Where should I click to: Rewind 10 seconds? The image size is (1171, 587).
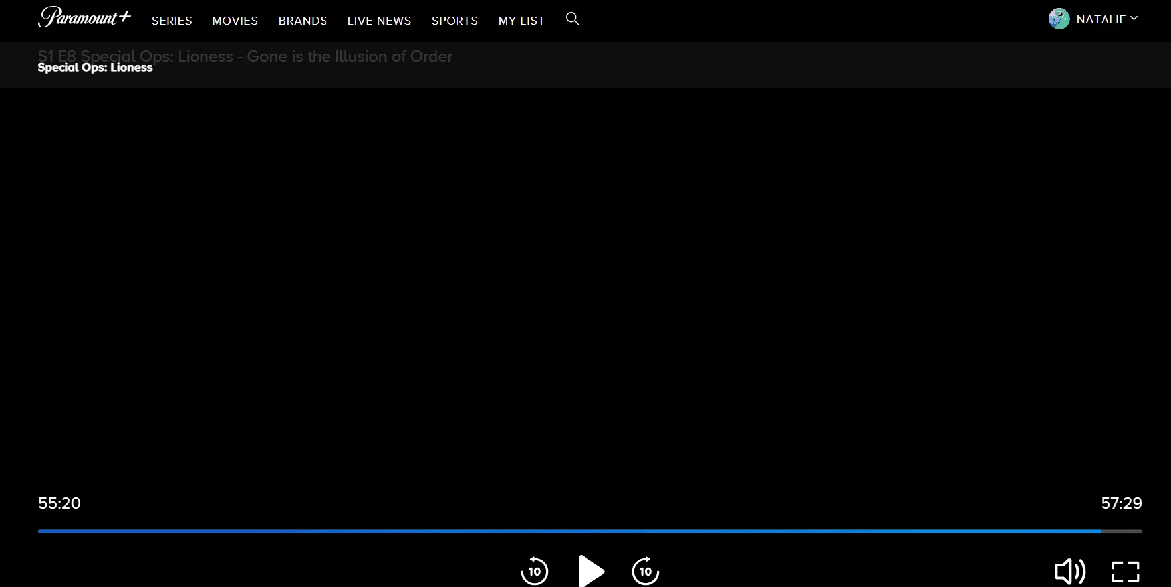pos(535,571)
